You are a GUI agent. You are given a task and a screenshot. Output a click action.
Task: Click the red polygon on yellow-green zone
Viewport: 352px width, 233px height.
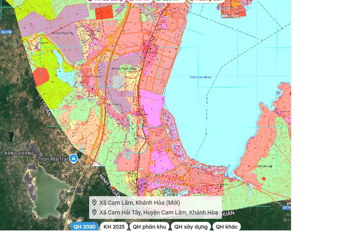coord(41,76)
